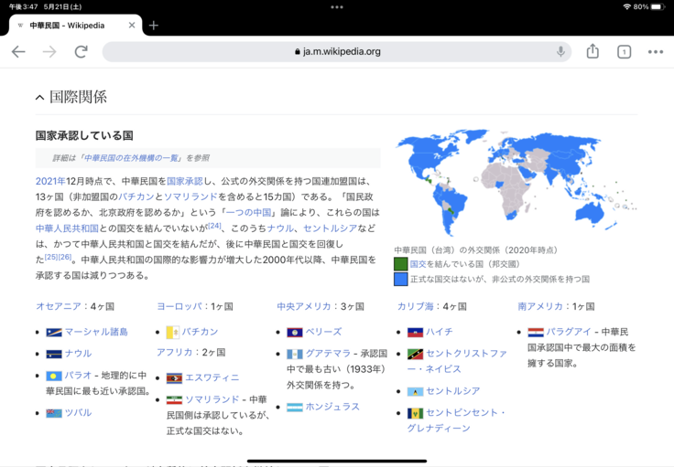Open the share sheet icon
The height and width of the screenshot is (467, 674).
coord(592,52)
